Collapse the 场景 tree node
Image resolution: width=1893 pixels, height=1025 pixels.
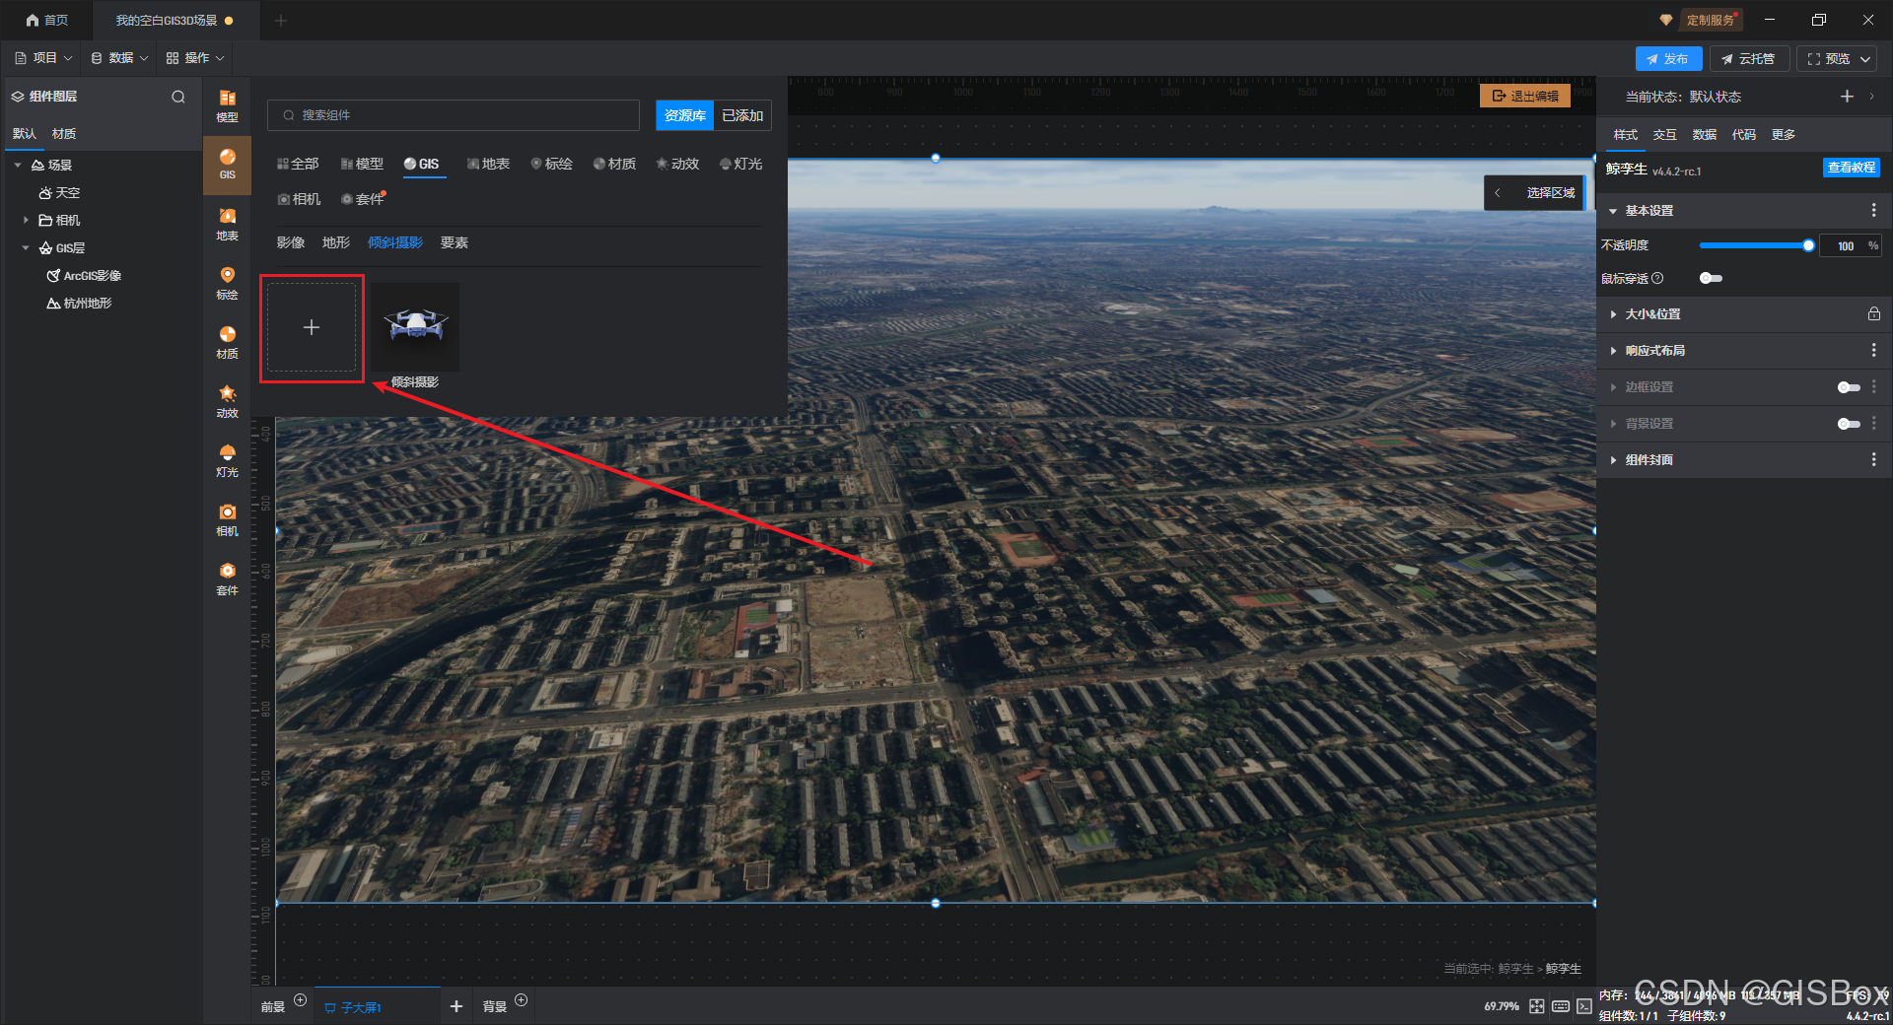[18, 165]
